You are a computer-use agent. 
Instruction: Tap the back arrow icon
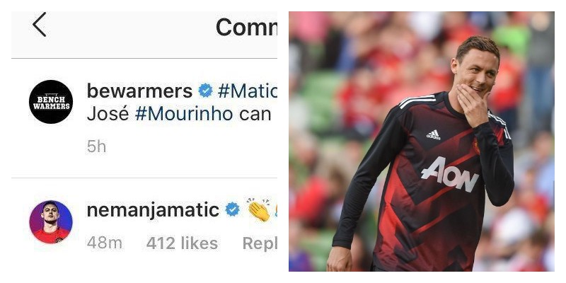(40, 25)
